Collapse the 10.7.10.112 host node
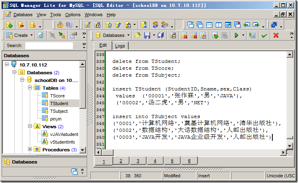This screenshot has height=183, width=298. pyautogui.click(x=7, y=65)
